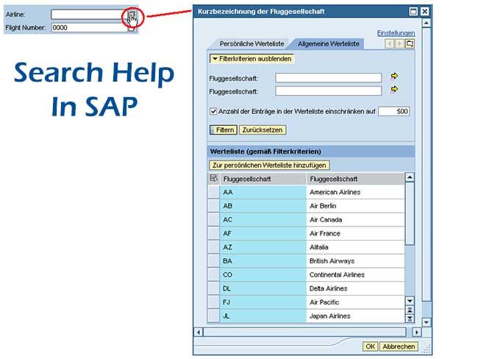Click the upper Fluggesellschaft filter input

tap(328, 78)
